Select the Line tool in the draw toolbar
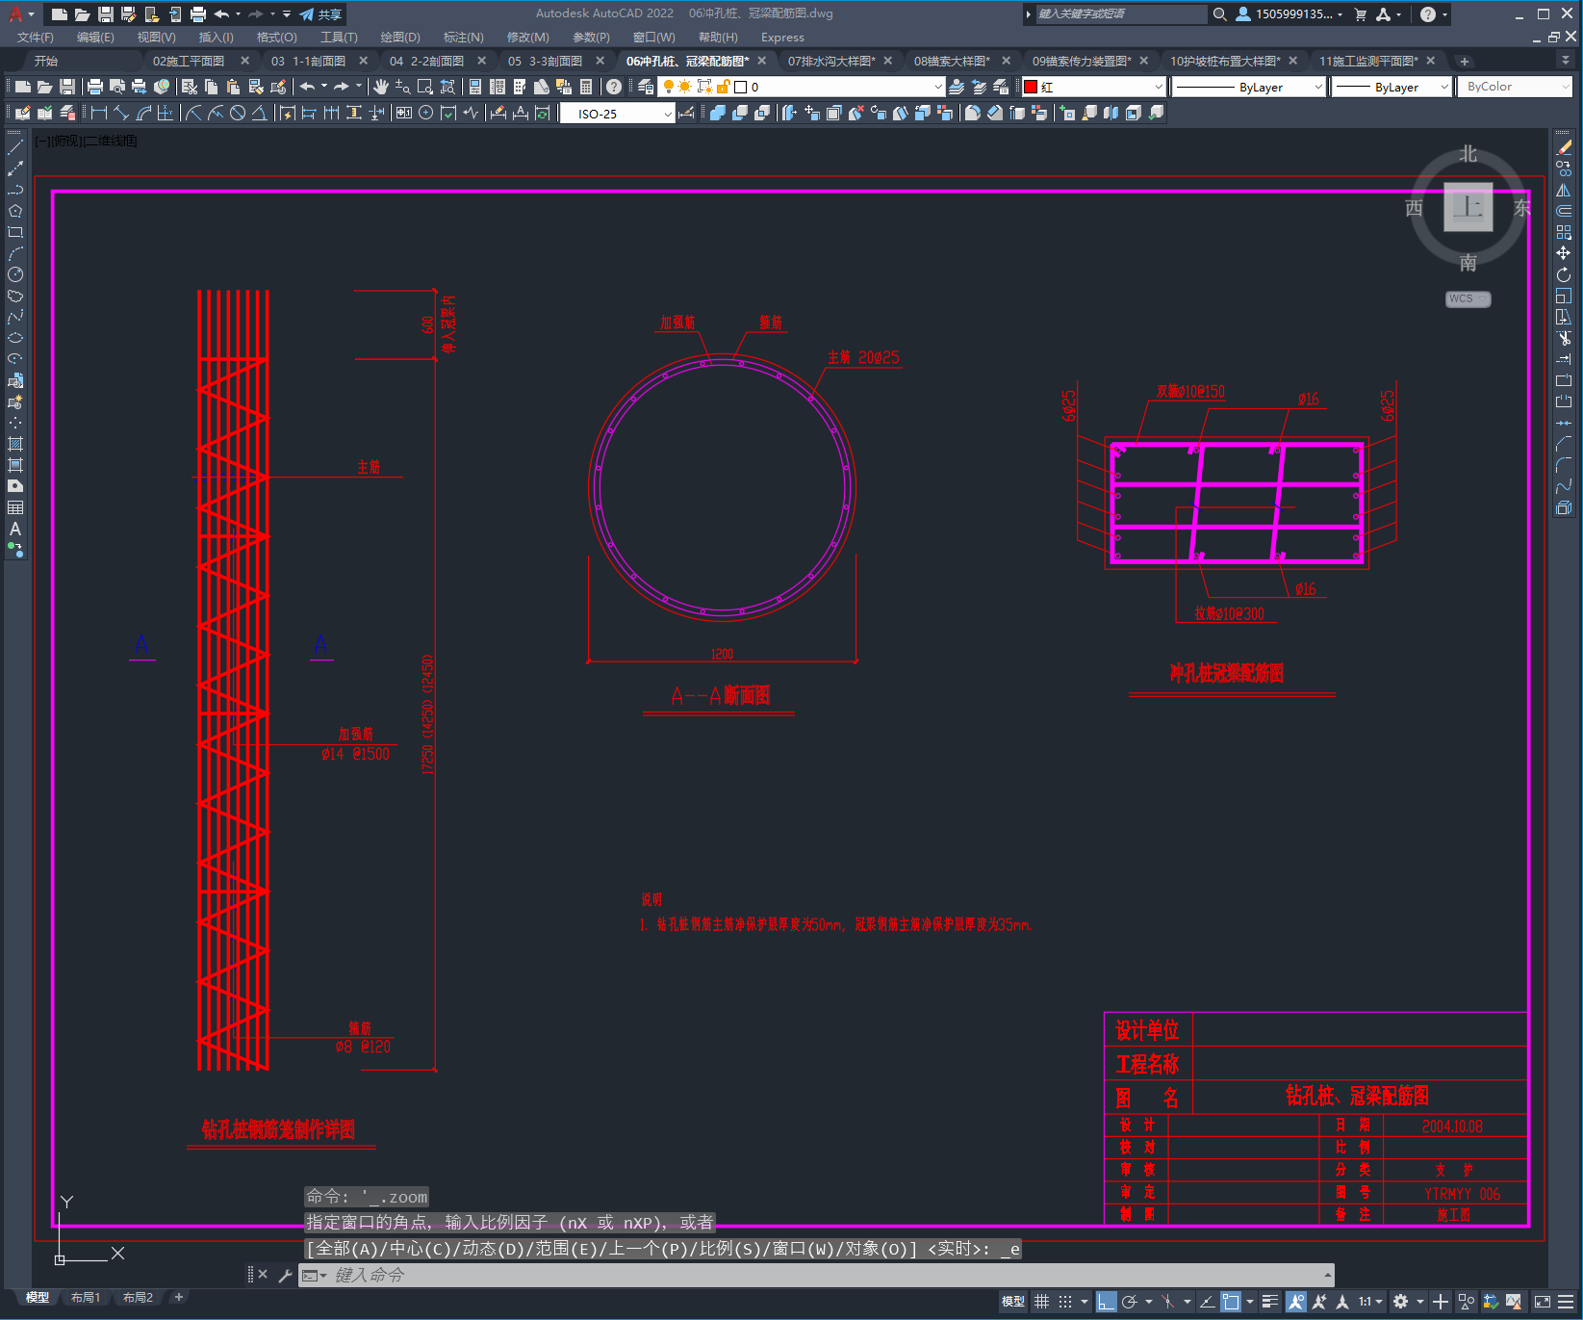1583x1320 pixels. 15,147
